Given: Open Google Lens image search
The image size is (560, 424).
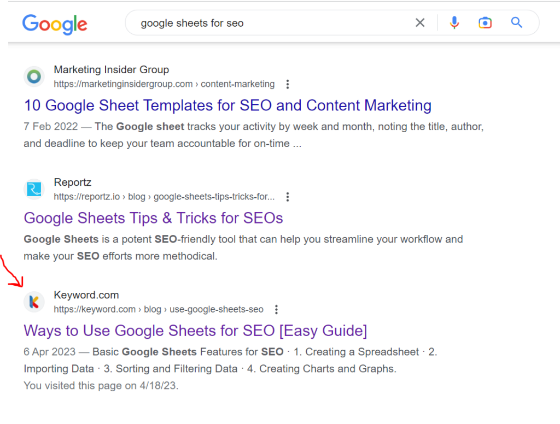Looking at the screenshot, I should 485,22.
